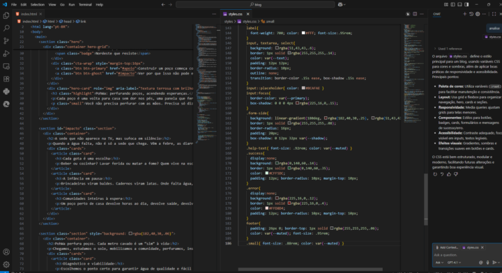Image resolution: width=502 pixels, height=273 pixels.
Task: Go back with navigation arrow
Action: point(163,4)
